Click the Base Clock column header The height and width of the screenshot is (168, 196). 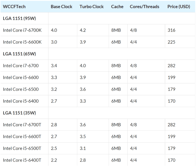[x=61, y=7]
